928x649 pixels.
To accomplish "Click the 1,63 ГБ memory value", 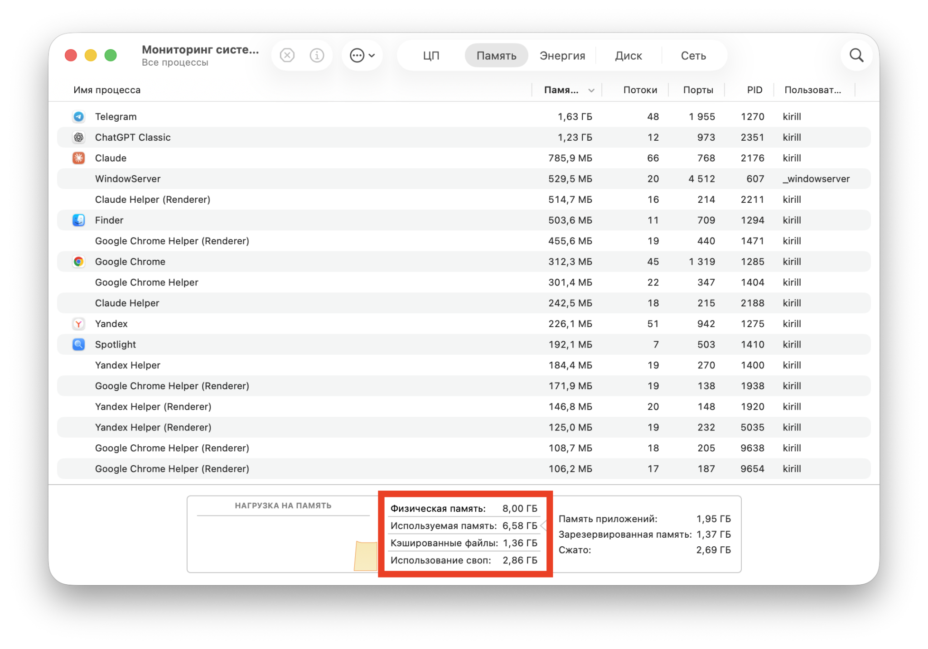I will point(575,116).
